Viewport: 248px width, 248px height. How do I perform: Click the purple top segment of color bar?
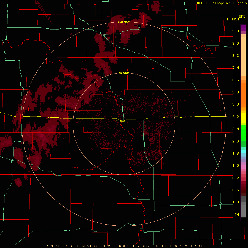[x=243, y=28]
